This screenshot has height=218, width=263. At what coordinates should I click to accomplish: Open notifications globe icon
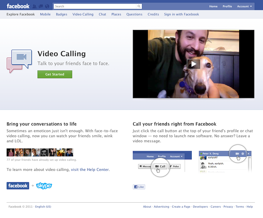pyautogui.click(x=47, y=6)
